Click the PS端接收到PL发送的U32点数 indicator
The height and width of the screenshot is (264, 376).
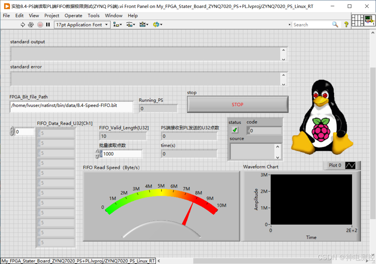coord(189,136)
